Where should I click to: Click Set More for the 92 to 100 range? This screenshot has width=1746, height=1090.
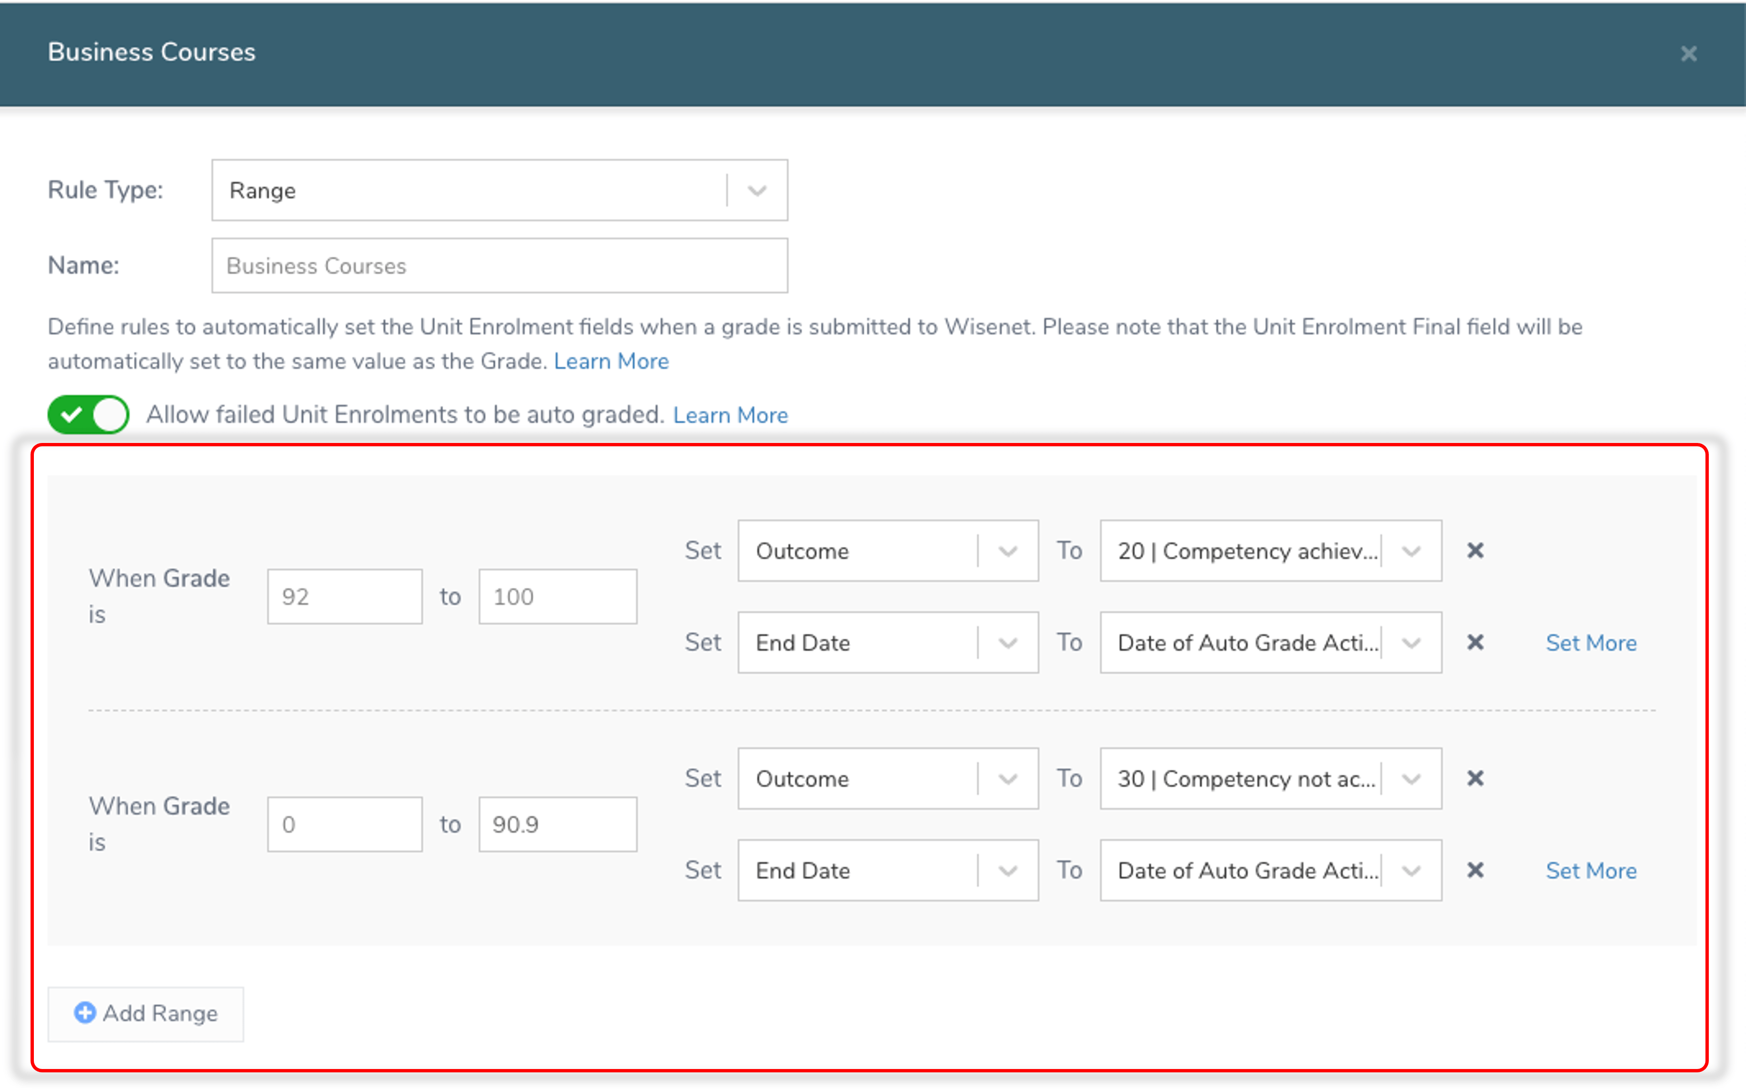[1591, 643]
